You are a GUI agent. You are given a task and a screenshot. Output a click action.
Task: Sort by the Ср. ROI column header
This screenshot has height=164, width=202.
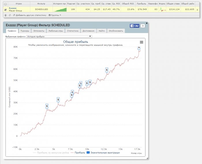point(116,4)
